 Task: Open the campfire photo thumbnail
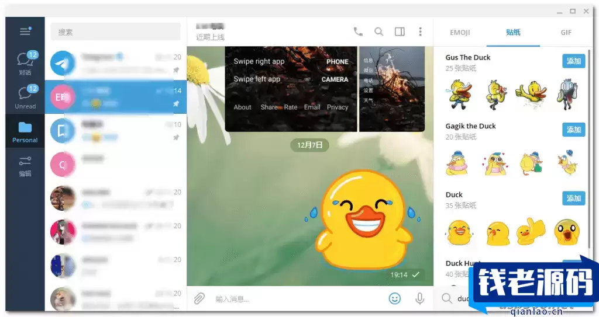tap(392, 89)
